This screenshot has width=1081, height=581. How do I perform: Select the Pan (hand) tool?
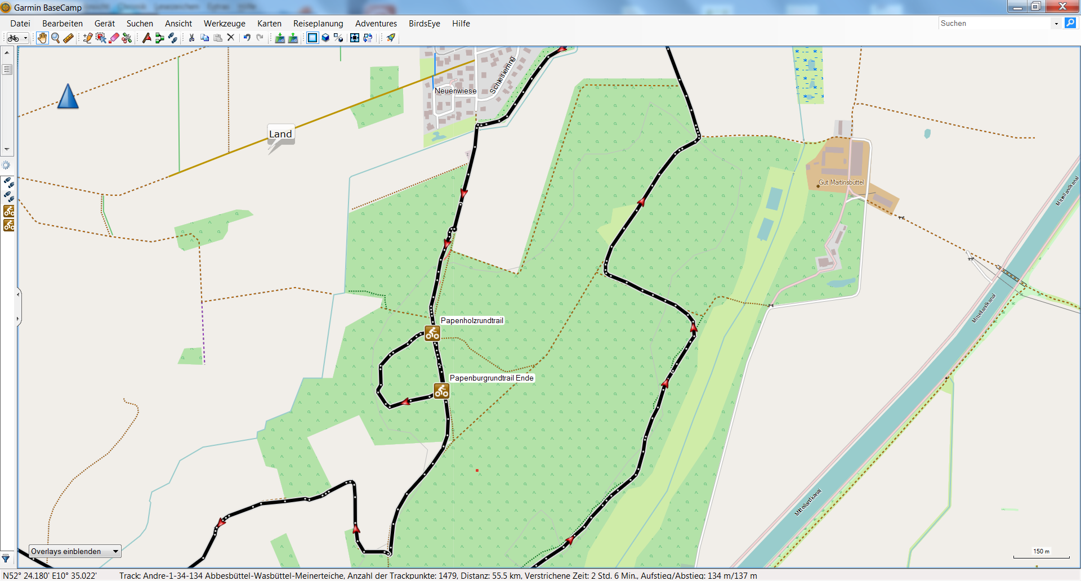pyautogui.click(x=42, y=38)
